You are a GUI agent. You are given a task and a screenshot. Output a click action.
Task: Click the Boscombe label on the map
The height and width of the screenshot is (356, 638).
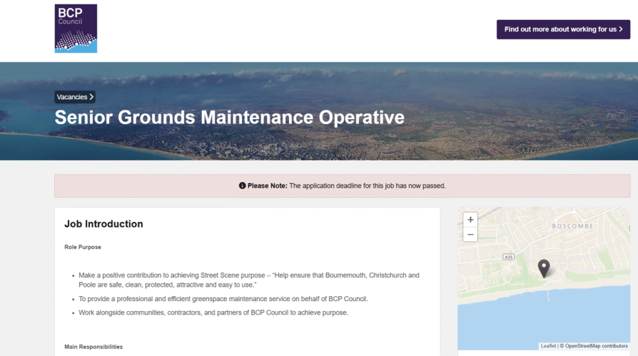coord(572,226)
